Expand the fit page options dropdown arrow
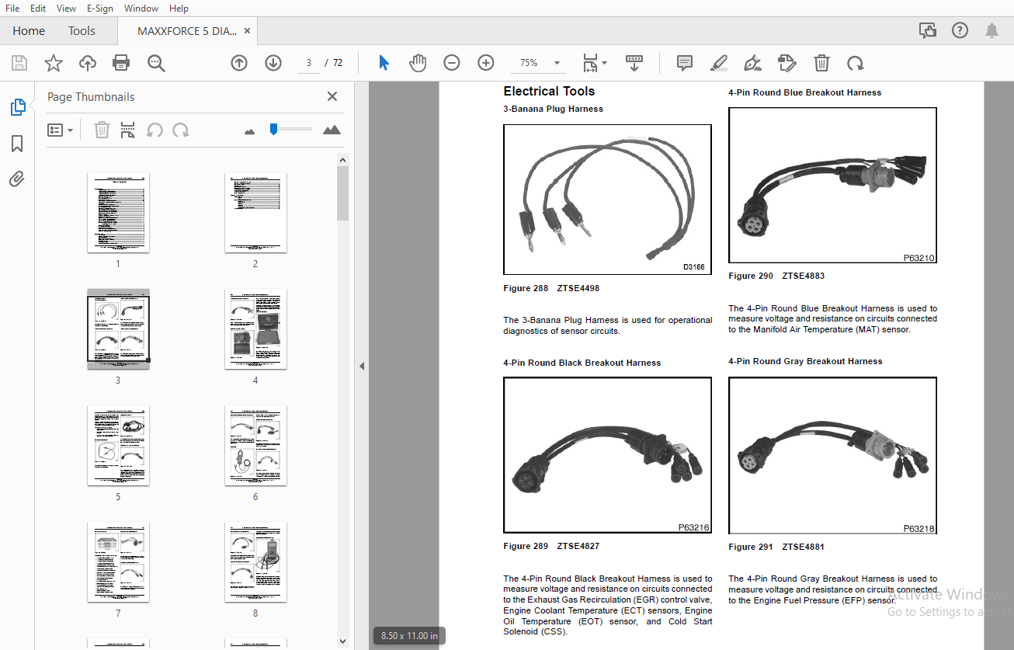 point(605,63)
